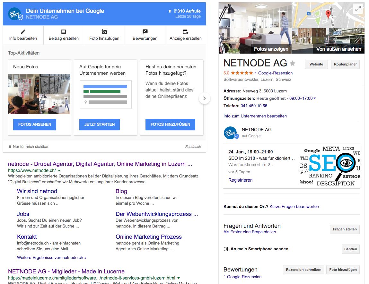Click 'Weitere Ergebnisse von netnode.ch' link
This screenshot has height=284, width=369.
(x=51, y=257)
